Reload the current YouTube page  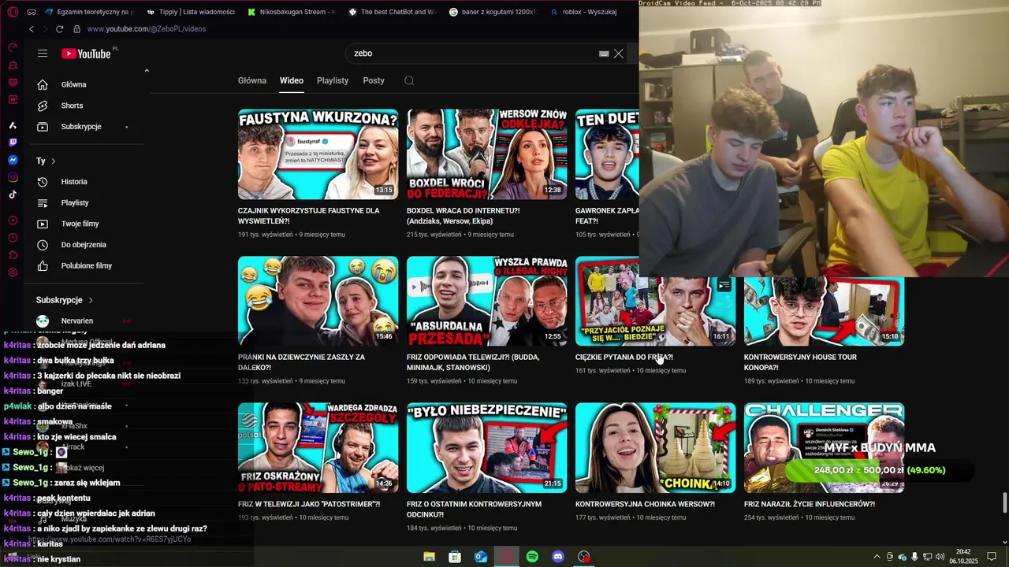click(x=59, y=29)
